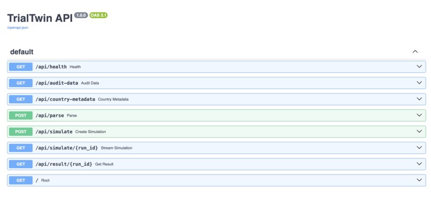This screenshot has width=431, height=197.
Task: Click the "Audit Data" summary label
Action: coord(90,83)
